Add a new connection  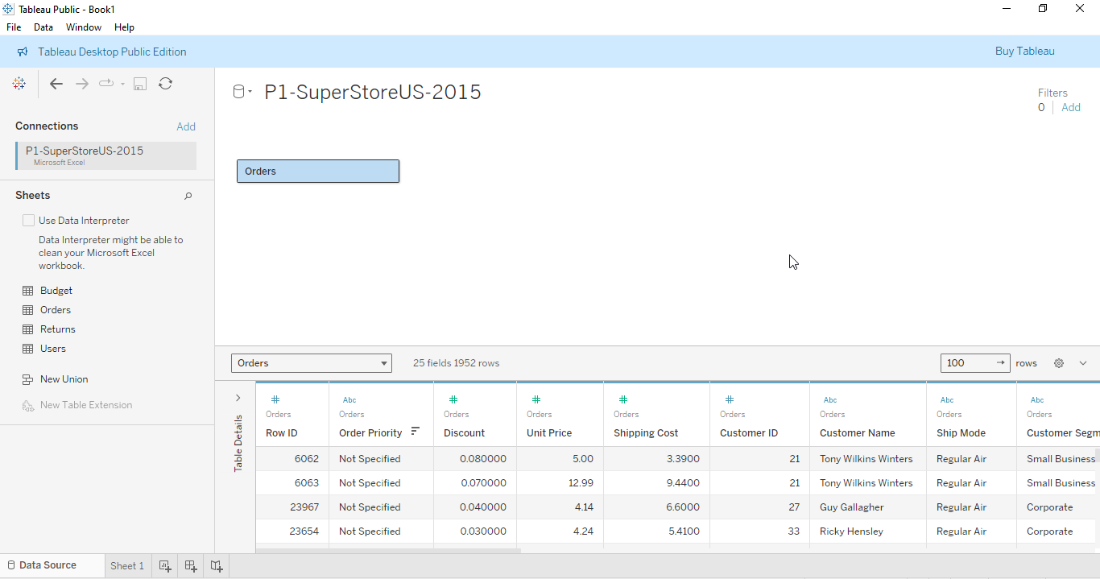tap(186, 126)
